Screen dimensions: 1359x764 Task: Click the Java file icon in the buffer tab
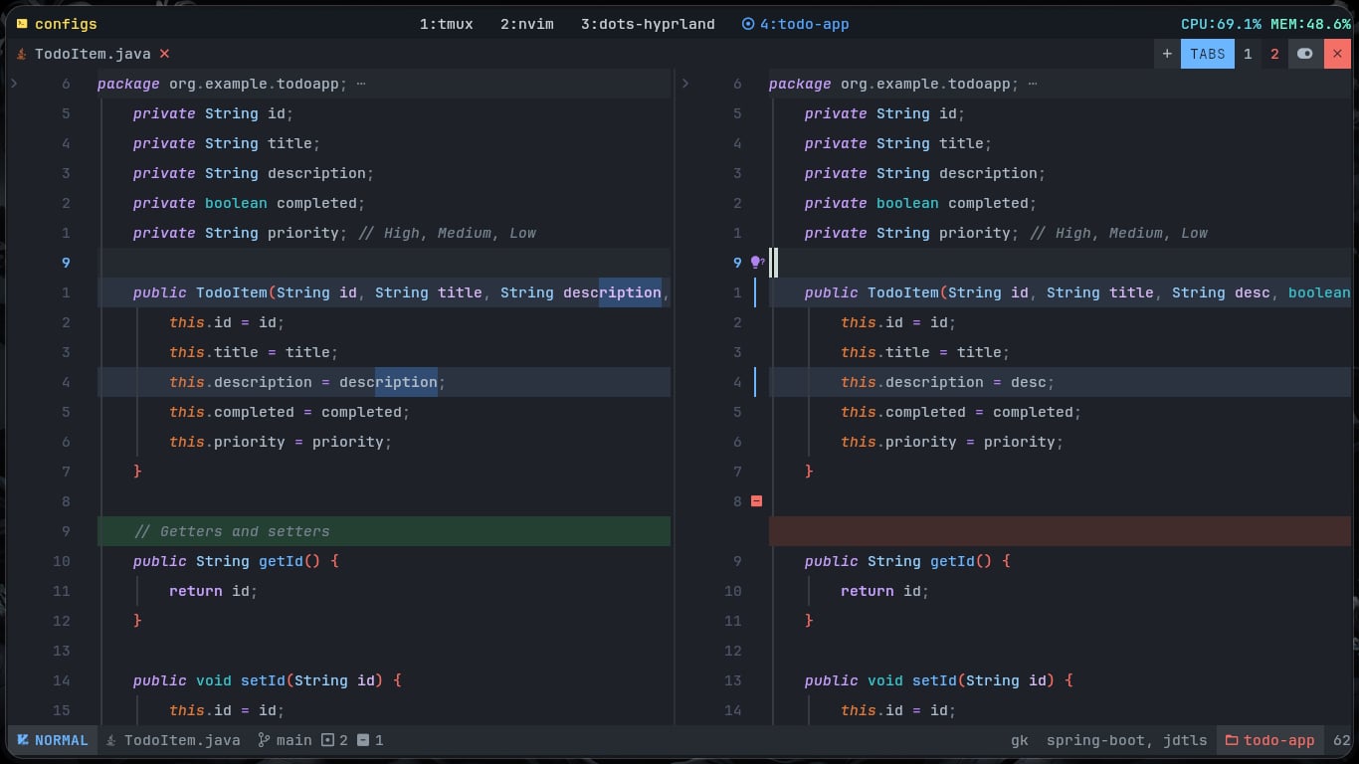coord(22,54)
